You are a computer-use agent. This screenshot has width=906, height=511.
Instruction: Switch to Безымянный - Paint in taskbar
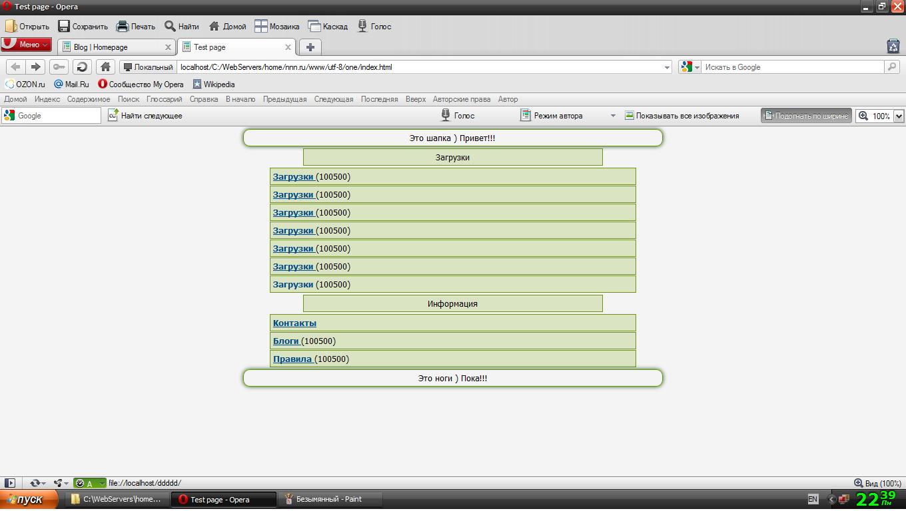click(329, 499)
